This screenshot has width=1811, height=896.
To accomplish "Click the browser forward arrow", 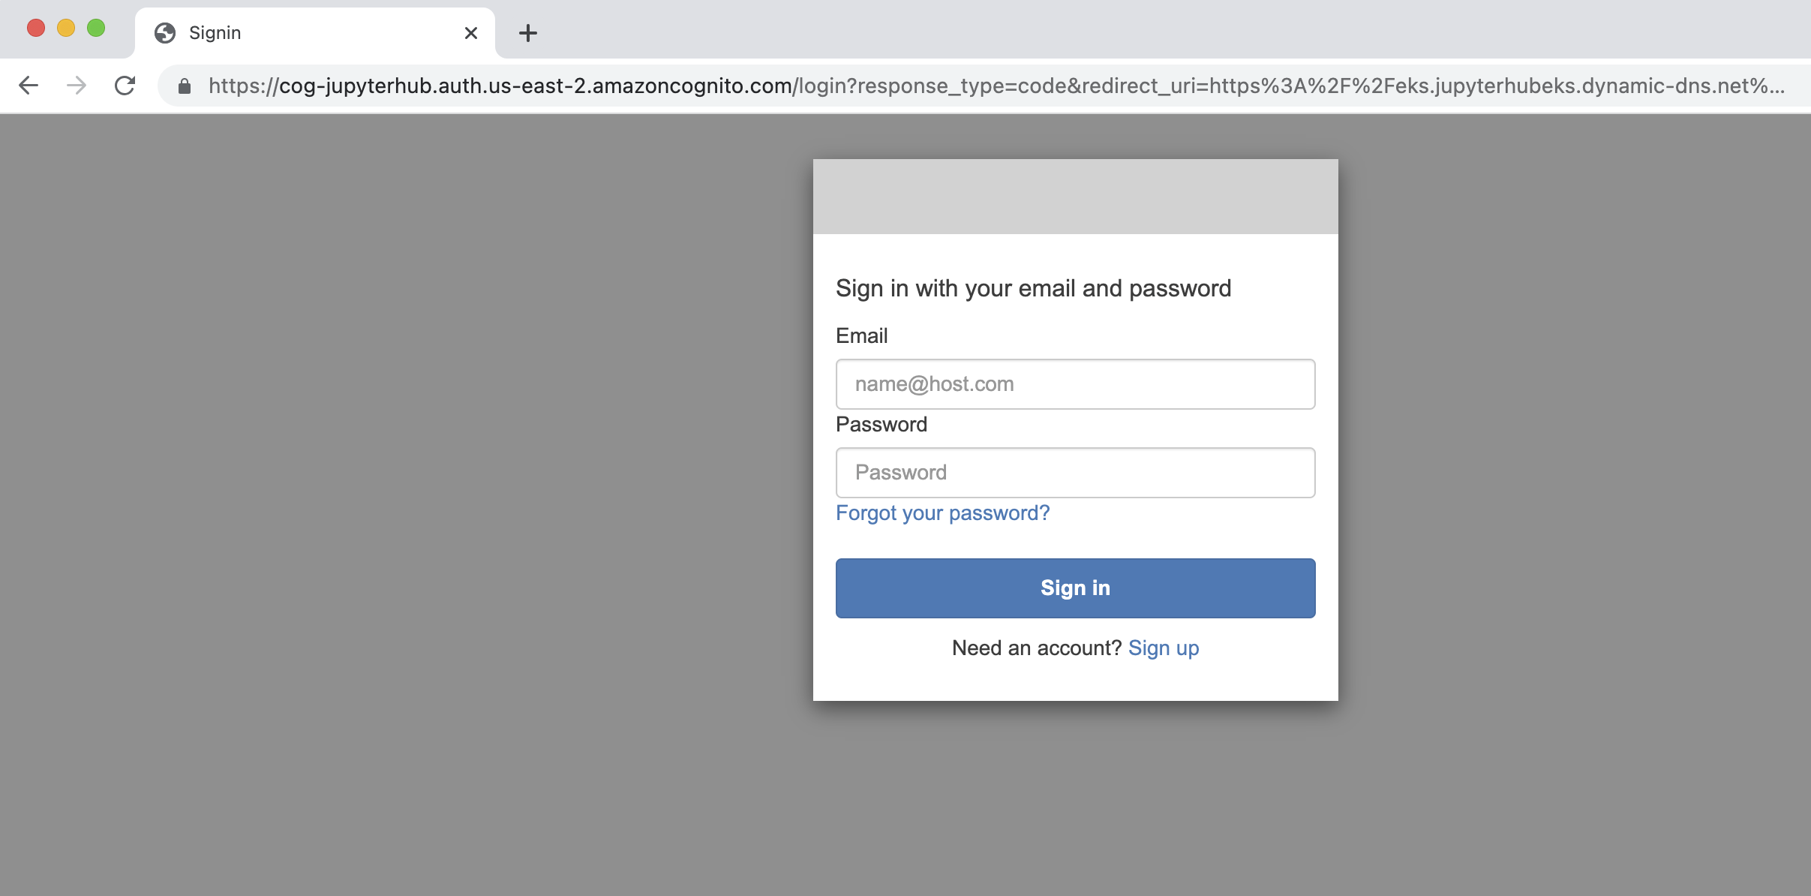I will point(77,86).
